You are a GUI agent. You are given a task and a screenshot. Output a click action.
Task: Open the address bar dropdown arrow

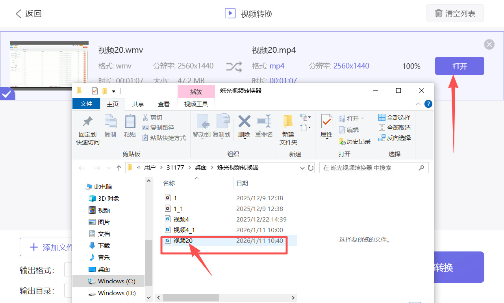302,168
